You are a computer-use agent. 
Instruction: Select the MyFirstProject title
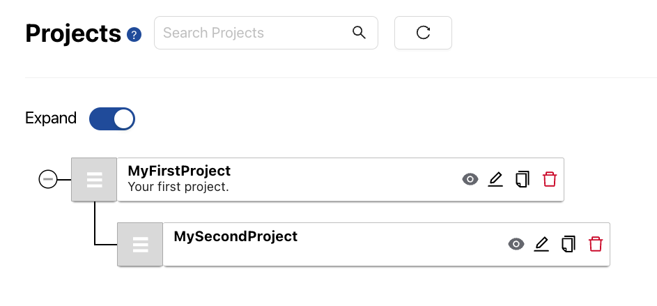[179, 171]
